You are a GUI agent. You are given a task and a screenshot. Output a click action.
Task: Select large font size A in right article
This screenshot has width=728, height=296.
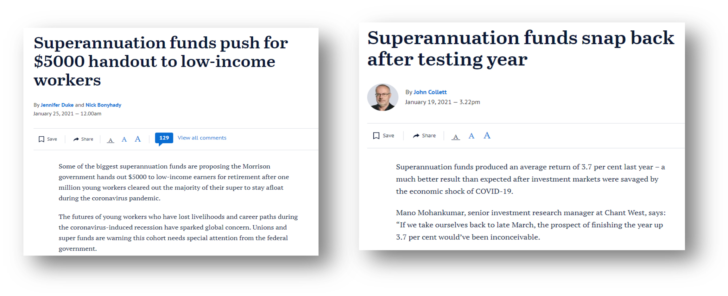coord(487,135)
